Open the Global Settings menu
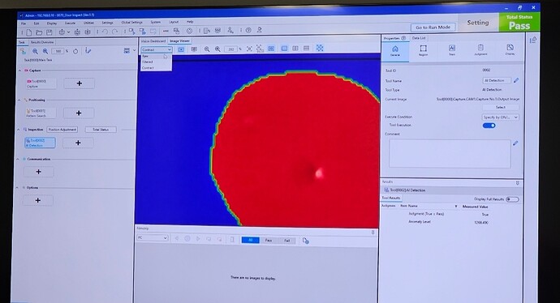The width and height of the screenshot is (560, 303). coord(131,23)
